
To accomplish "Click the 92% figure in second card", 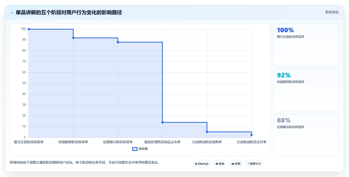I will tap(284, 75).
